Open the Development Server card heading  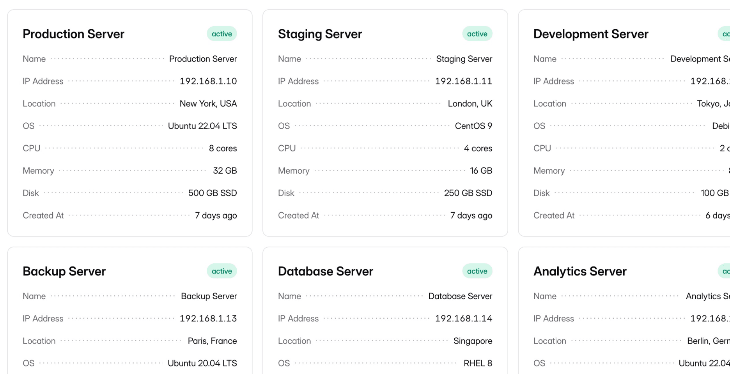click(590, 34)
